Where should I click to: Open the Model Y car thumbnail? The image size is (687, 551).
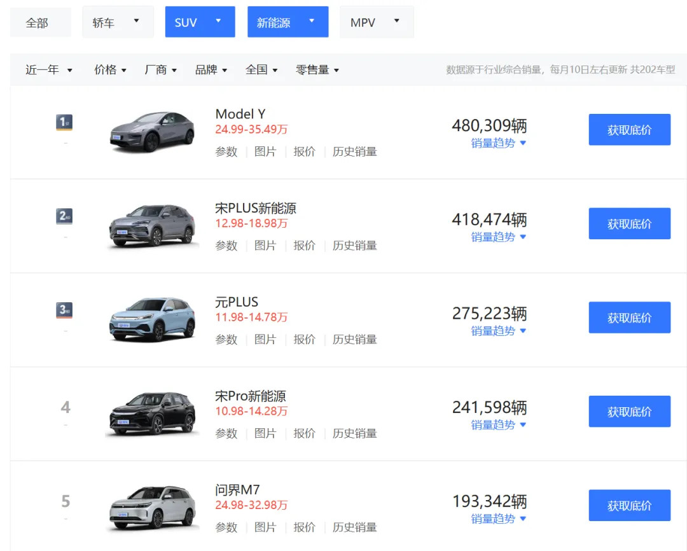tap(152, 132)
